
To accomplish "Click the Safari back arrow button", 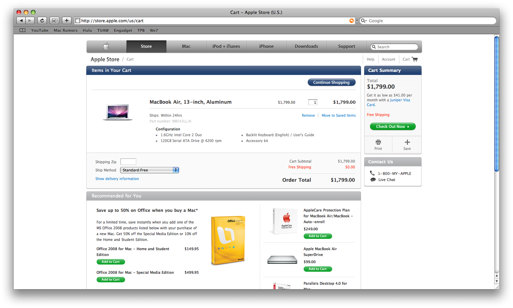I will [x=21, y=21].
